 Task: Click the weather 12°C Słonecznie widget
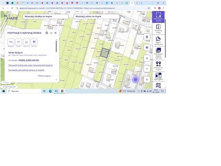127,91
